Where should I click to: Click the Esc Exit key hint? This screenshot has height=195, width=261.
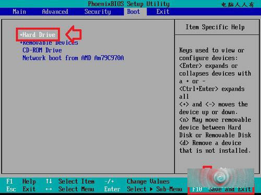coord(21,189)
